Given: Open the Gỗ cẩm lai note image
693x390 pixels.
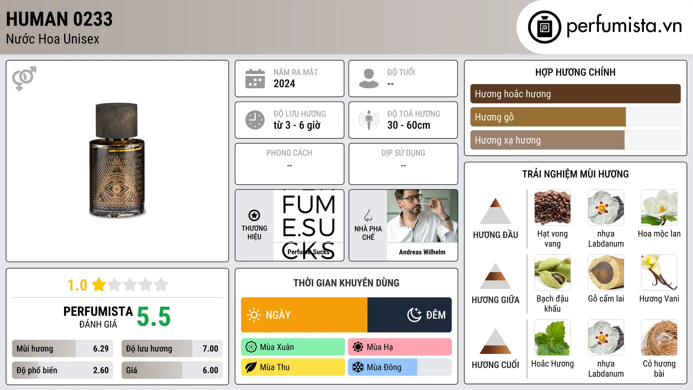Looking at the screenshot, I should pos(606,273).
